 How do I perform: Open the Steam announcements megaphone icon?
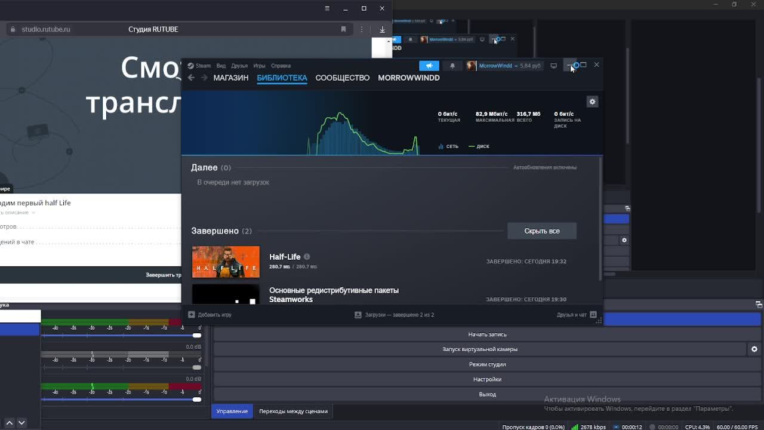tap(429, 66)
